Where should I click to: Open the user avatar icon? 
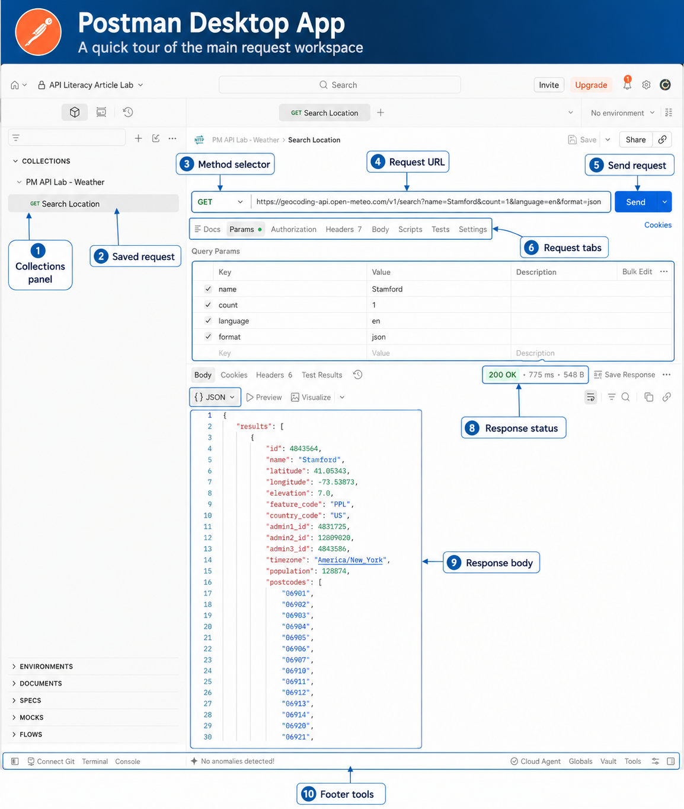(x=665, y=85)
